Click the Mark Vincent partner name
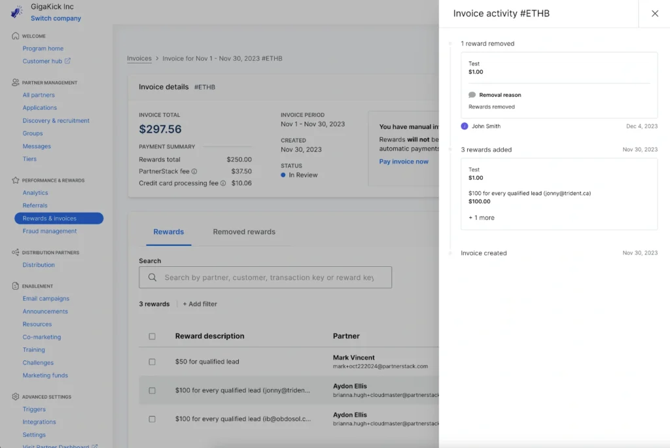 [x=353, y=358]
